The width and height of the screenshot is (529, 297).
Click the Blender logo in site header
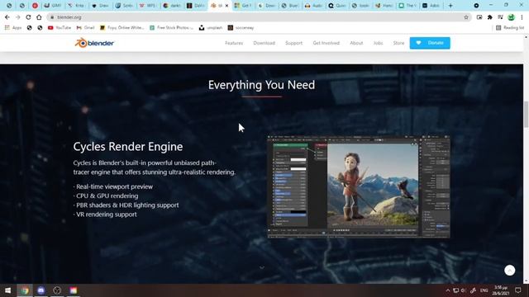pos(94,43)
